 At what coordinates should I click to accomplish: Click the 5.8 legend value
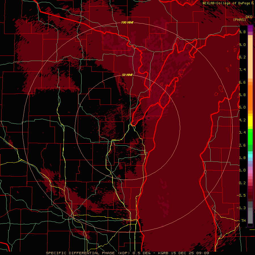(242, 95)
